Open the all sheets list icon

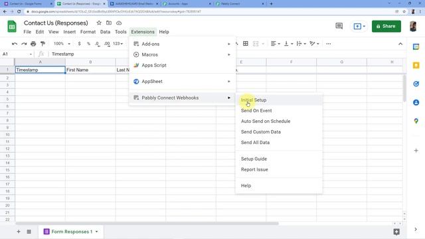click(x=29, y=232)
